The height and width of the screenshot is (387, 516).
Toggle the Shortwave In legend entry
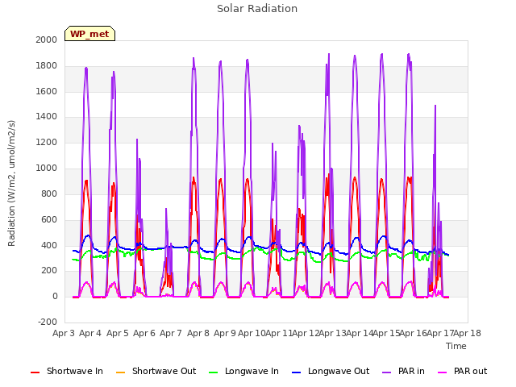[x=67, y=371]
